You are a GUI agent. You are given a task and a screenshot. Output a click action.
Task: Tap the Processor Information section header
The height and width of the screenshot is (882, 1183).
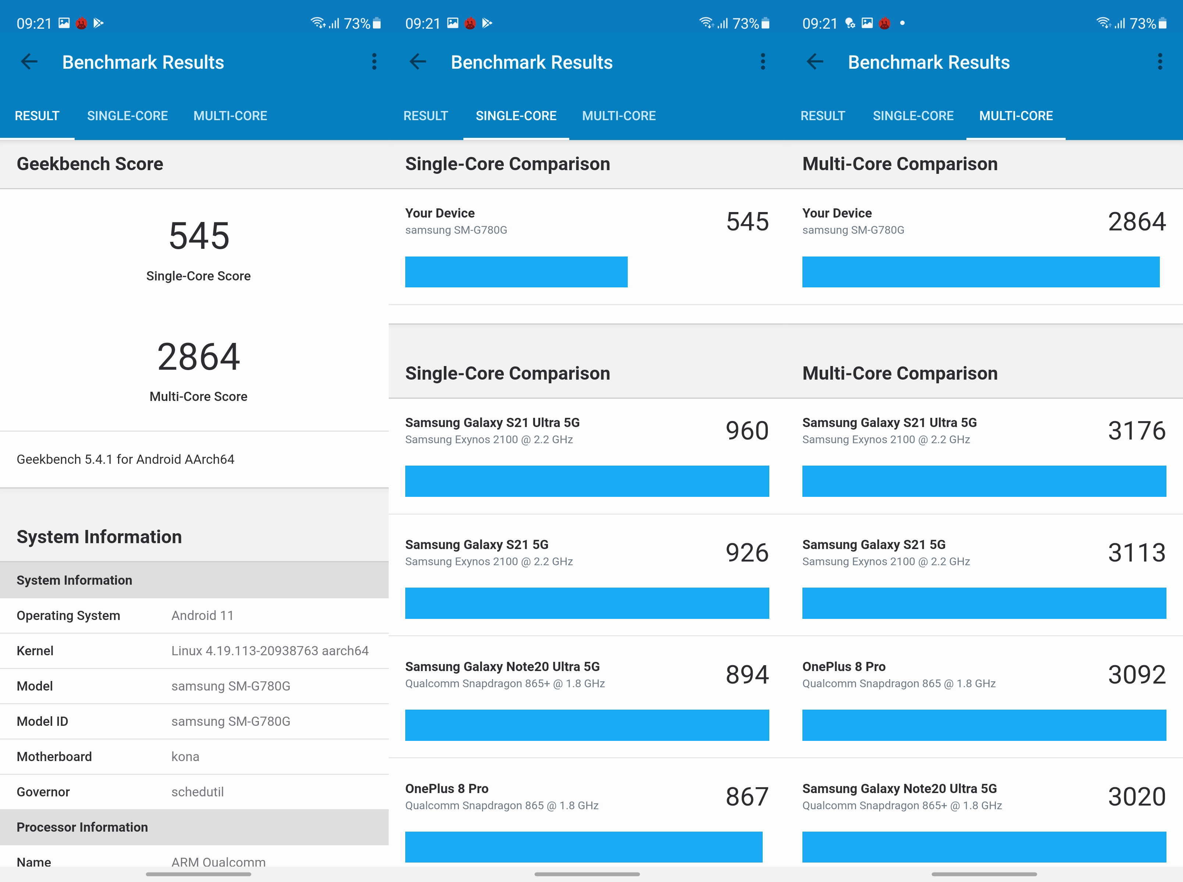click(x=195, y=827)
